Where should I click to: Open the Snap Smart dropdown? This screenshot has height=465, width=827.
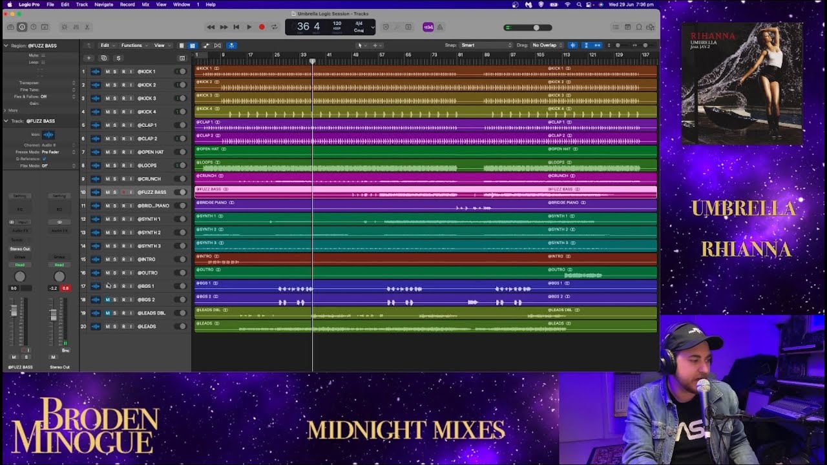486,45
